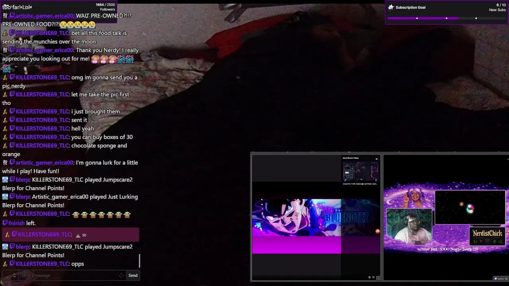
Task: Open settings gear icon in left preview window
Action: 369,277
